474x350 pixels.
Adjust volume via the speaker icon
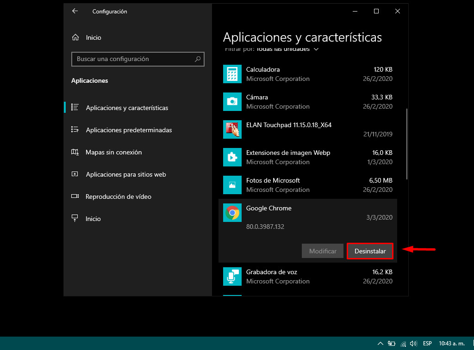(413, 344)
